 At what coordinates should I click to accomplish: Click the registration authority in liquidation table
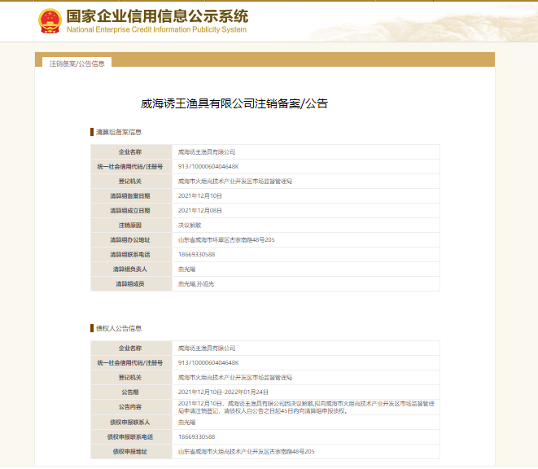pos(235,182)
